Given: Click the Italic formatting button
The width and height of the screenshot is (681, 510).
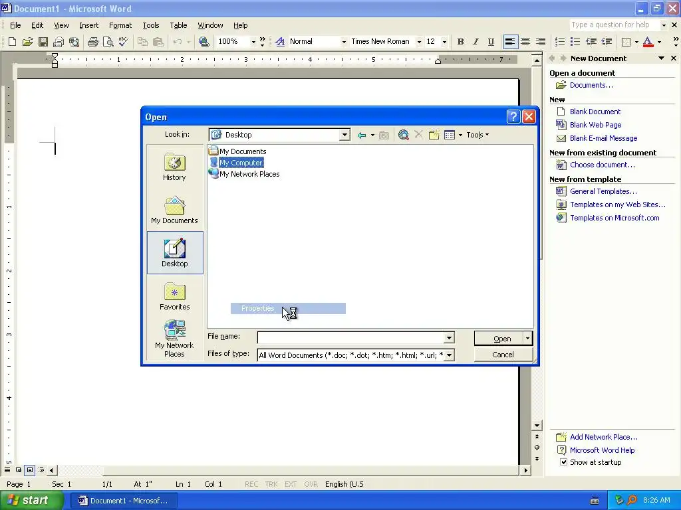Looking at the screenshot, I should 476,42.
